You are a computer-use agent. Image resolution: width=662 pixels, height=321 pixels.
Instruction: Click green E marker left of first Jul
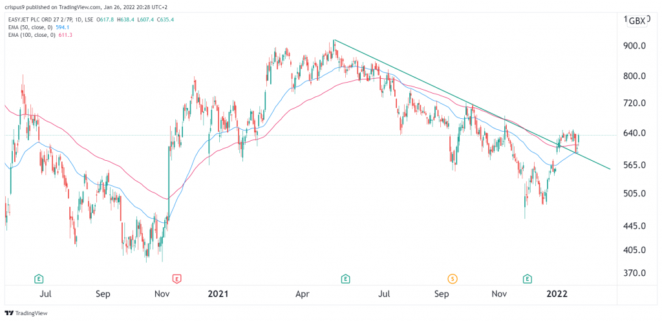point(39,278)
